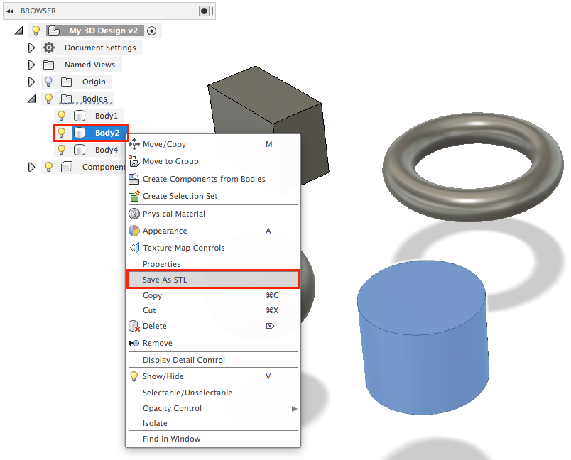Click the Move to Group folder icon

pos(134,161)
